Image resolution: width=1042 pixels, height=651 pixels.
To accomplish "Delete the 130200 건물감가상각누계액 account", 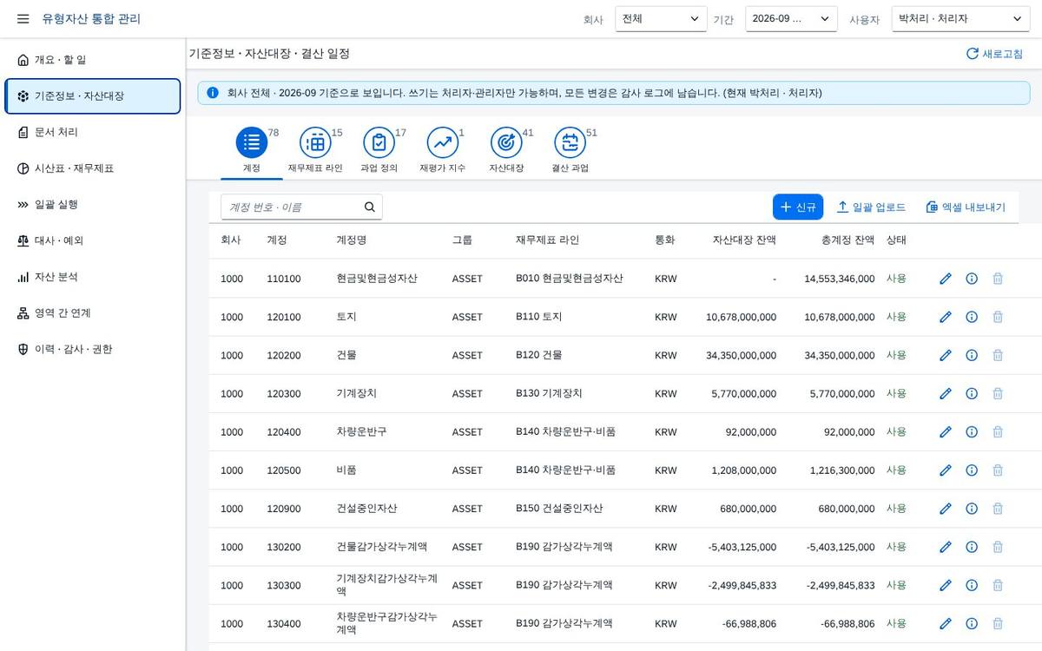I will [998, 547].
